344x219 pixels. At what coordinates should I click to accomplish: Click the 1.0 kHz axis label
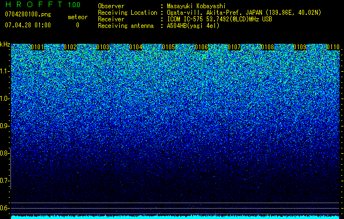4,99
